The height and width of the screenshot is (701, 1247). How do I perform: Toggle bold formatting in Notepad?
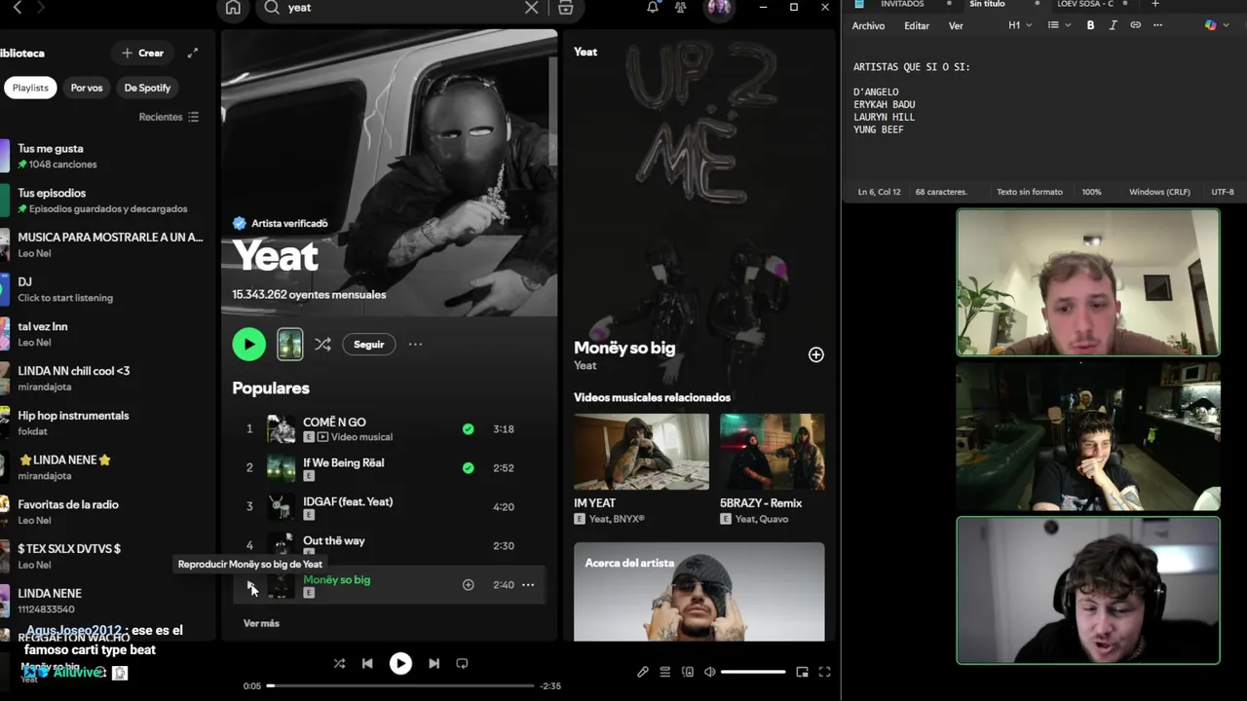1090,25
